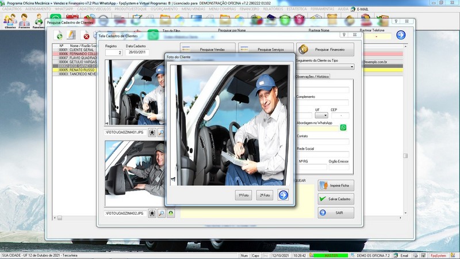Click Pesquisar Vendas button
Screen dimensions: 460x259
tap(208, 49)
